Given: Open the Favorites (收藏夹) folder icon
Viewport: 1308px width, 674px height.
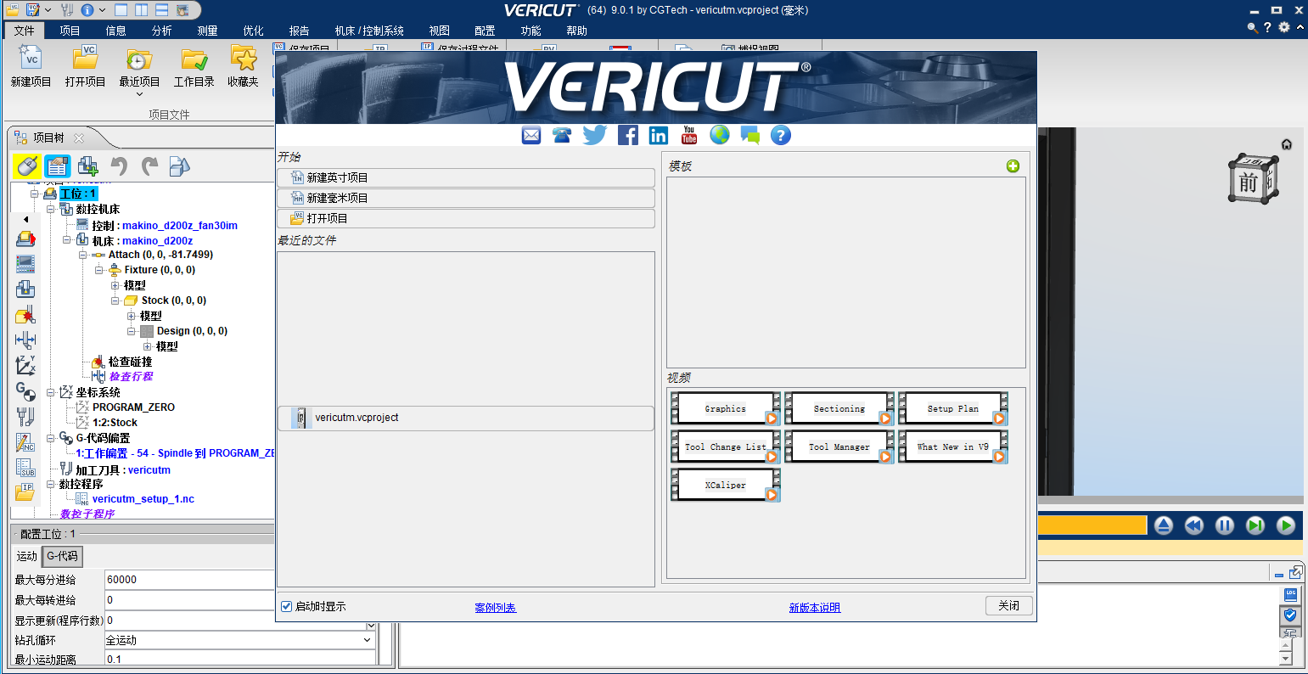Looking at the screenshot, I should tap(244, 58).
